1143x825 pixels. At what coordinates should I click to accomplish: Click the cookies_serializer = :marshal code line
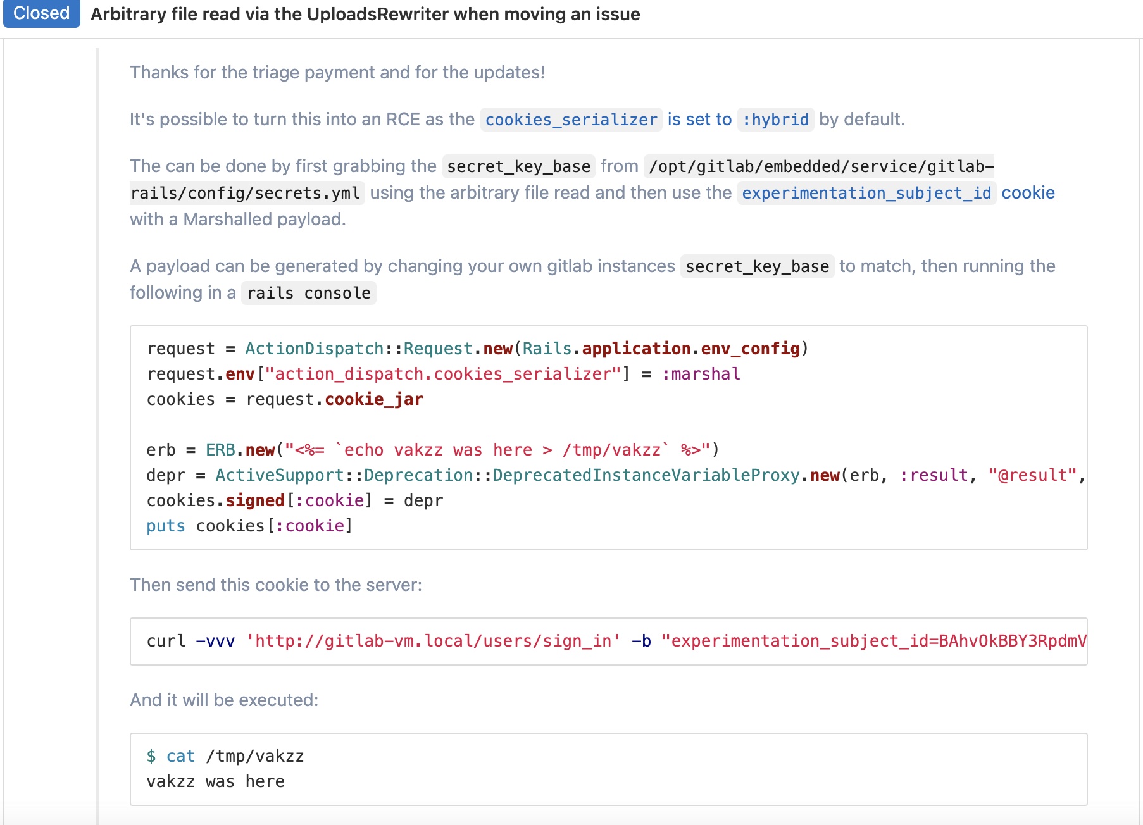443,374
